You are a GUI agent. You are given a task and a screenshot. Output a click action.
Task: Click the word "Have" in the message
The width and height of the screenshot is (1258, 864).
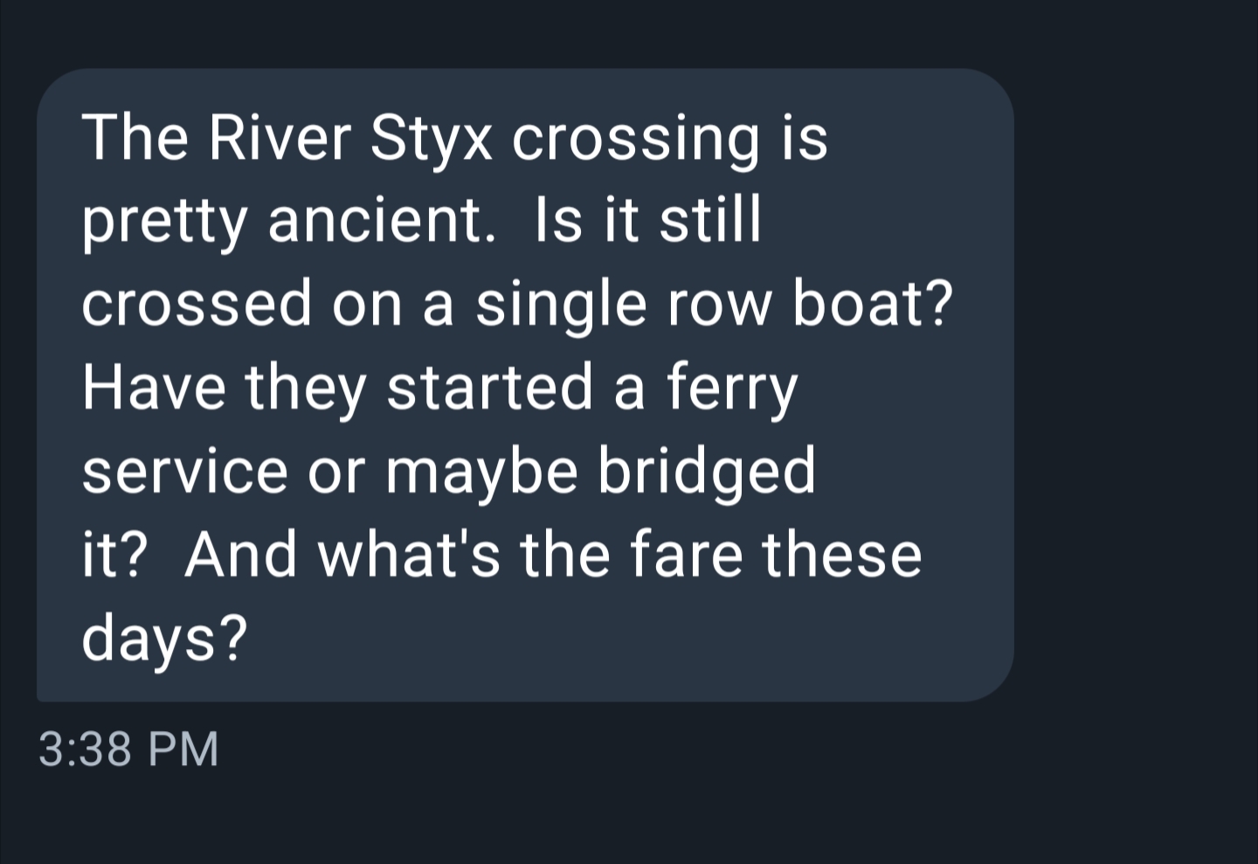pyautogui.click(x=154, y=388)
